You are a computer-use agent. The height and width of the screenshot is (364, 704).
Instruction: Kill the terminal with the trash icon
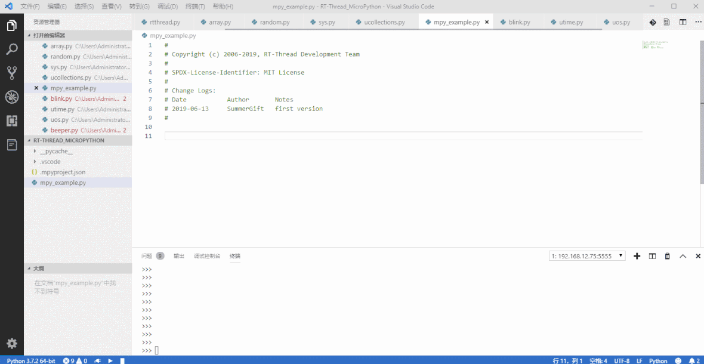[x=667, y=255]
